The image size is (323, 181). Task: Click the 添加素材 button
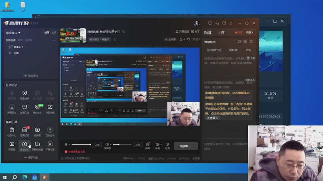tap(31, 76)
